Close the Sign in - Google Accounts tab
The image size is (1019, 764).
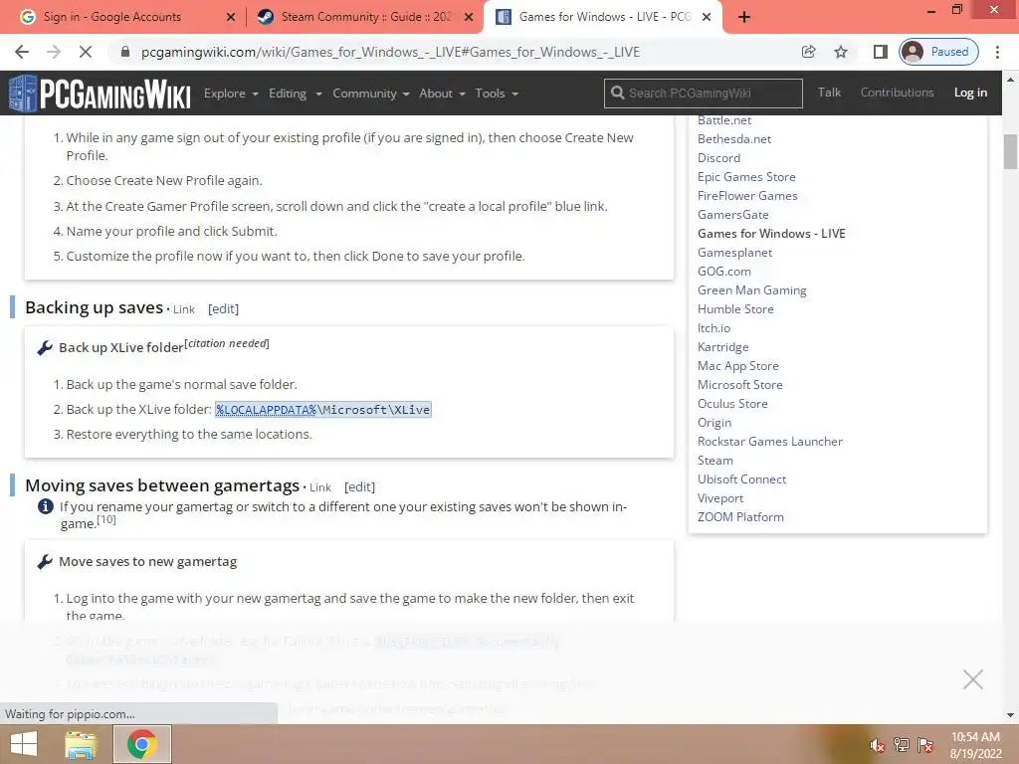[231, 17]
